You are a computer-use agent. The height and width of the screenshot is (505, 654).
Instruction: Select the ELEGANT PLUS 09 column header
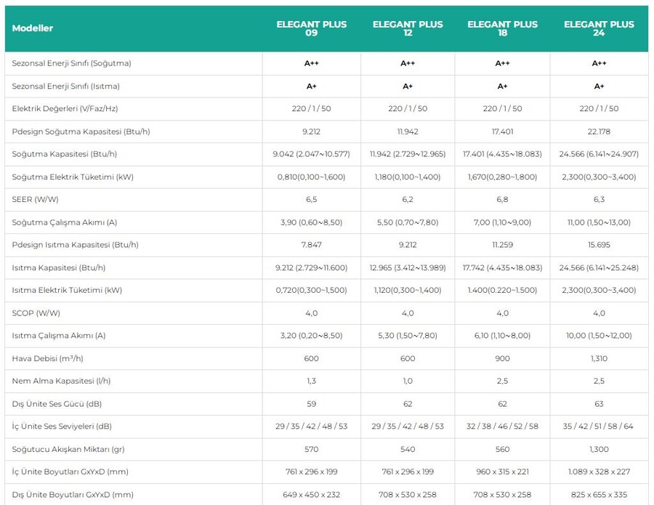(x=311, y=28)
